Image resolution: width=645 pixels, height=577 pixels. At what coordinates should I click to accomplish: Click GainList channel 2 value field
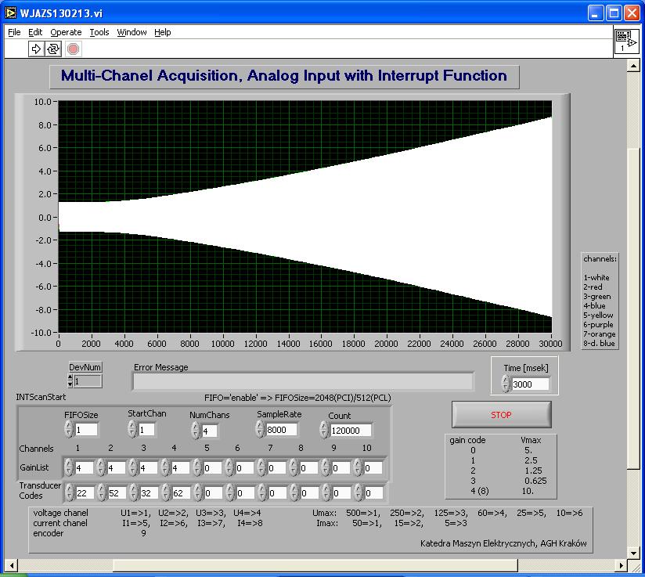point(117,468)
